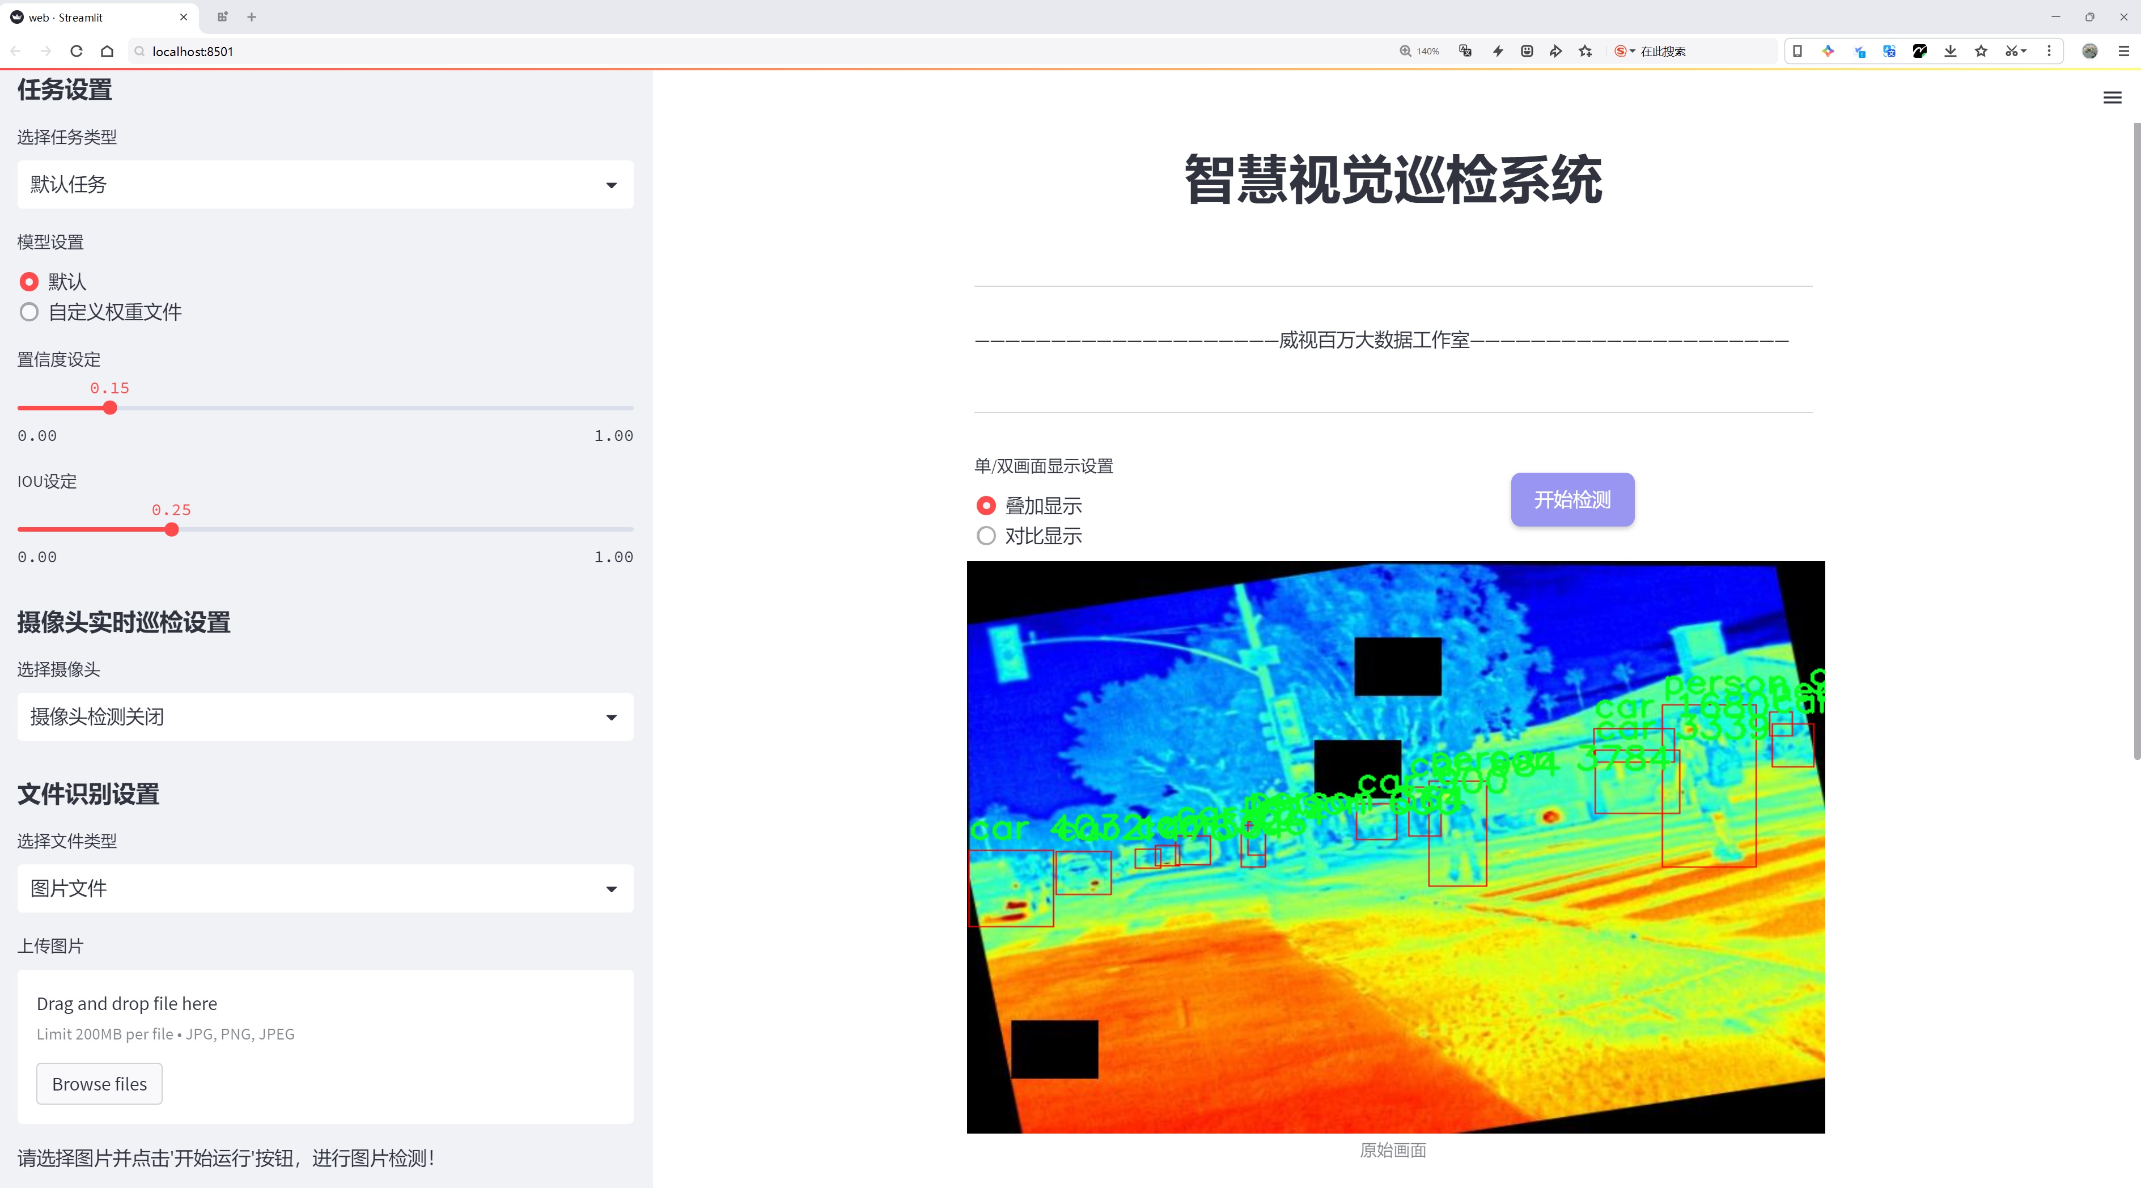Select 对比显示 display mode
Viewport: 2141px width, 1188px height.
(986, 536)
